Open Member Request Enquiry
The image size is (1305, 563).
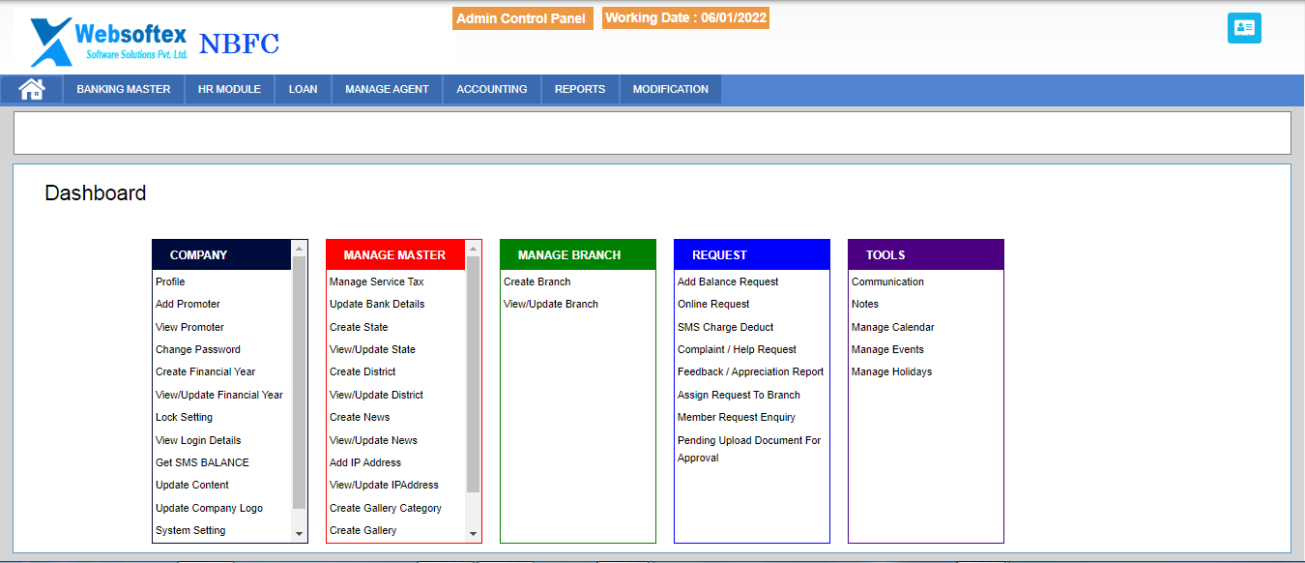point(737,417)
